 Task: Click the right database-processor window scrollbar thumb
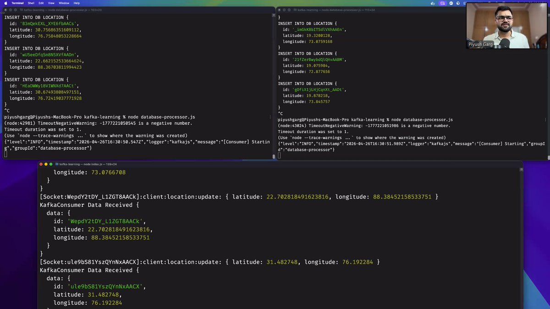[548, 157]
